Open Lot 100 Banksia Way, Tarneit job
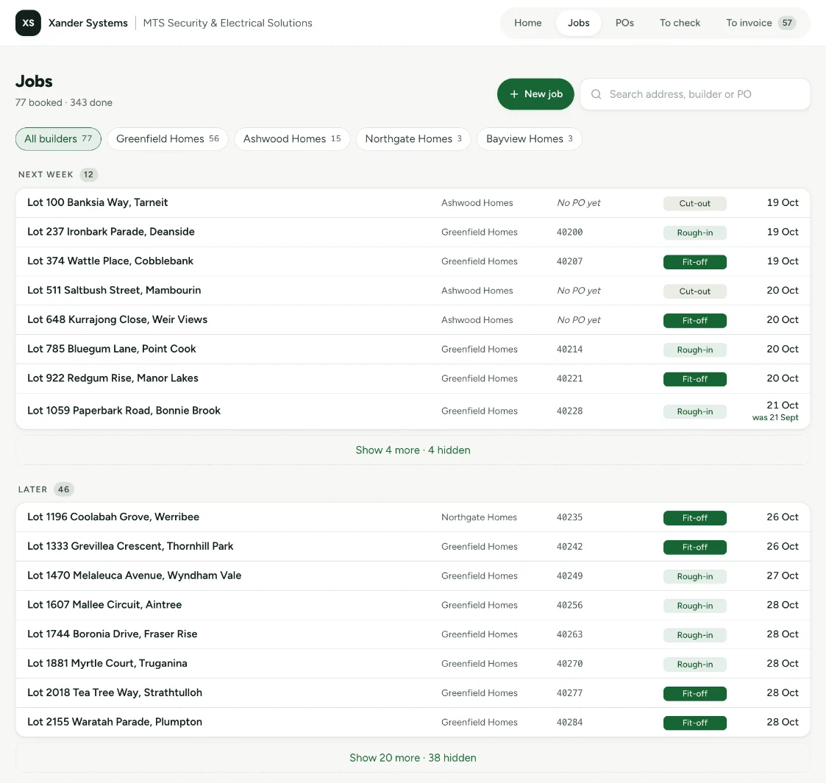The width and height of the screenshot is (826, 783). coord(413,203)
